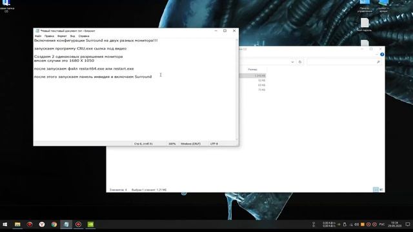Launch Google Chrome from the taskbar
Screen dimensions: 413x232
pos(54,224)
